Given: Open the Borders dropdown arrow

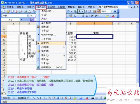Looking at the screenshot, I should [104, 16].
